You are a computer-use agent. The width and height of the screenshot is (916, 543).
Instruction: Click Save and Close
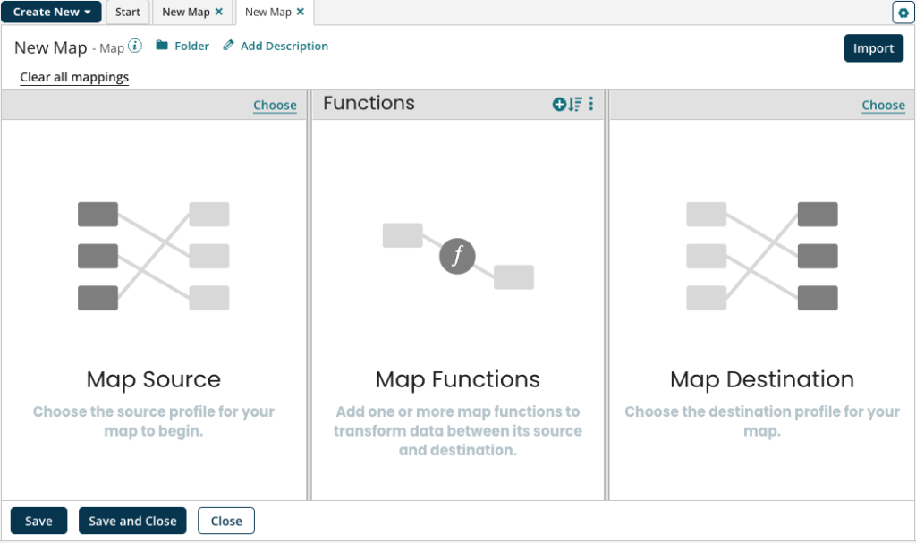132,521
